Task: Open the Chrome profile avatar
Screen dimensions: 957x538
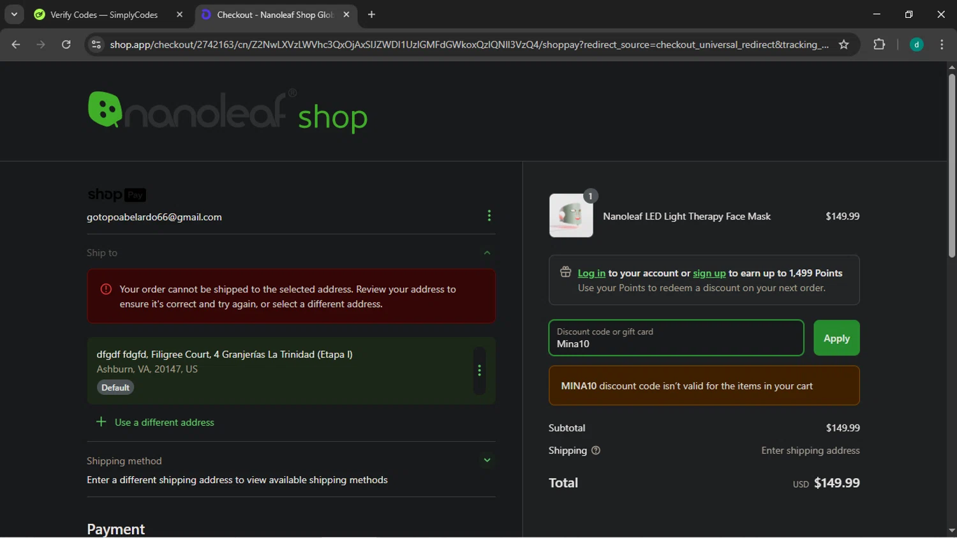Action: pos(916,45)
